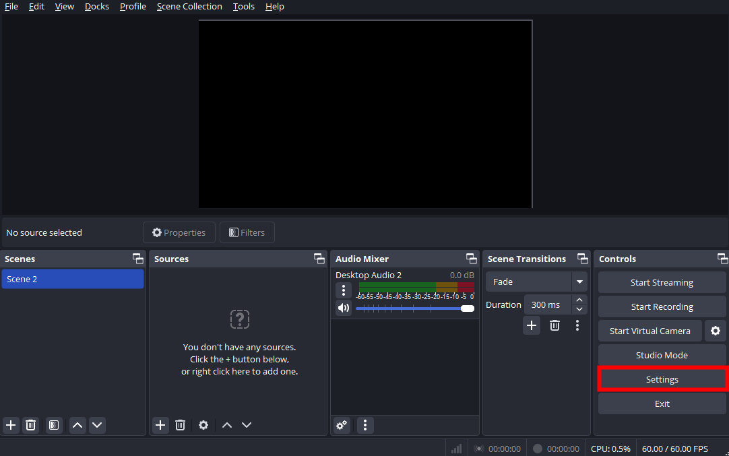This screenshot has width=729, height=456.
Task: Adjust Desktop Audio 2 volume slider
Action: tap(467, 308)
